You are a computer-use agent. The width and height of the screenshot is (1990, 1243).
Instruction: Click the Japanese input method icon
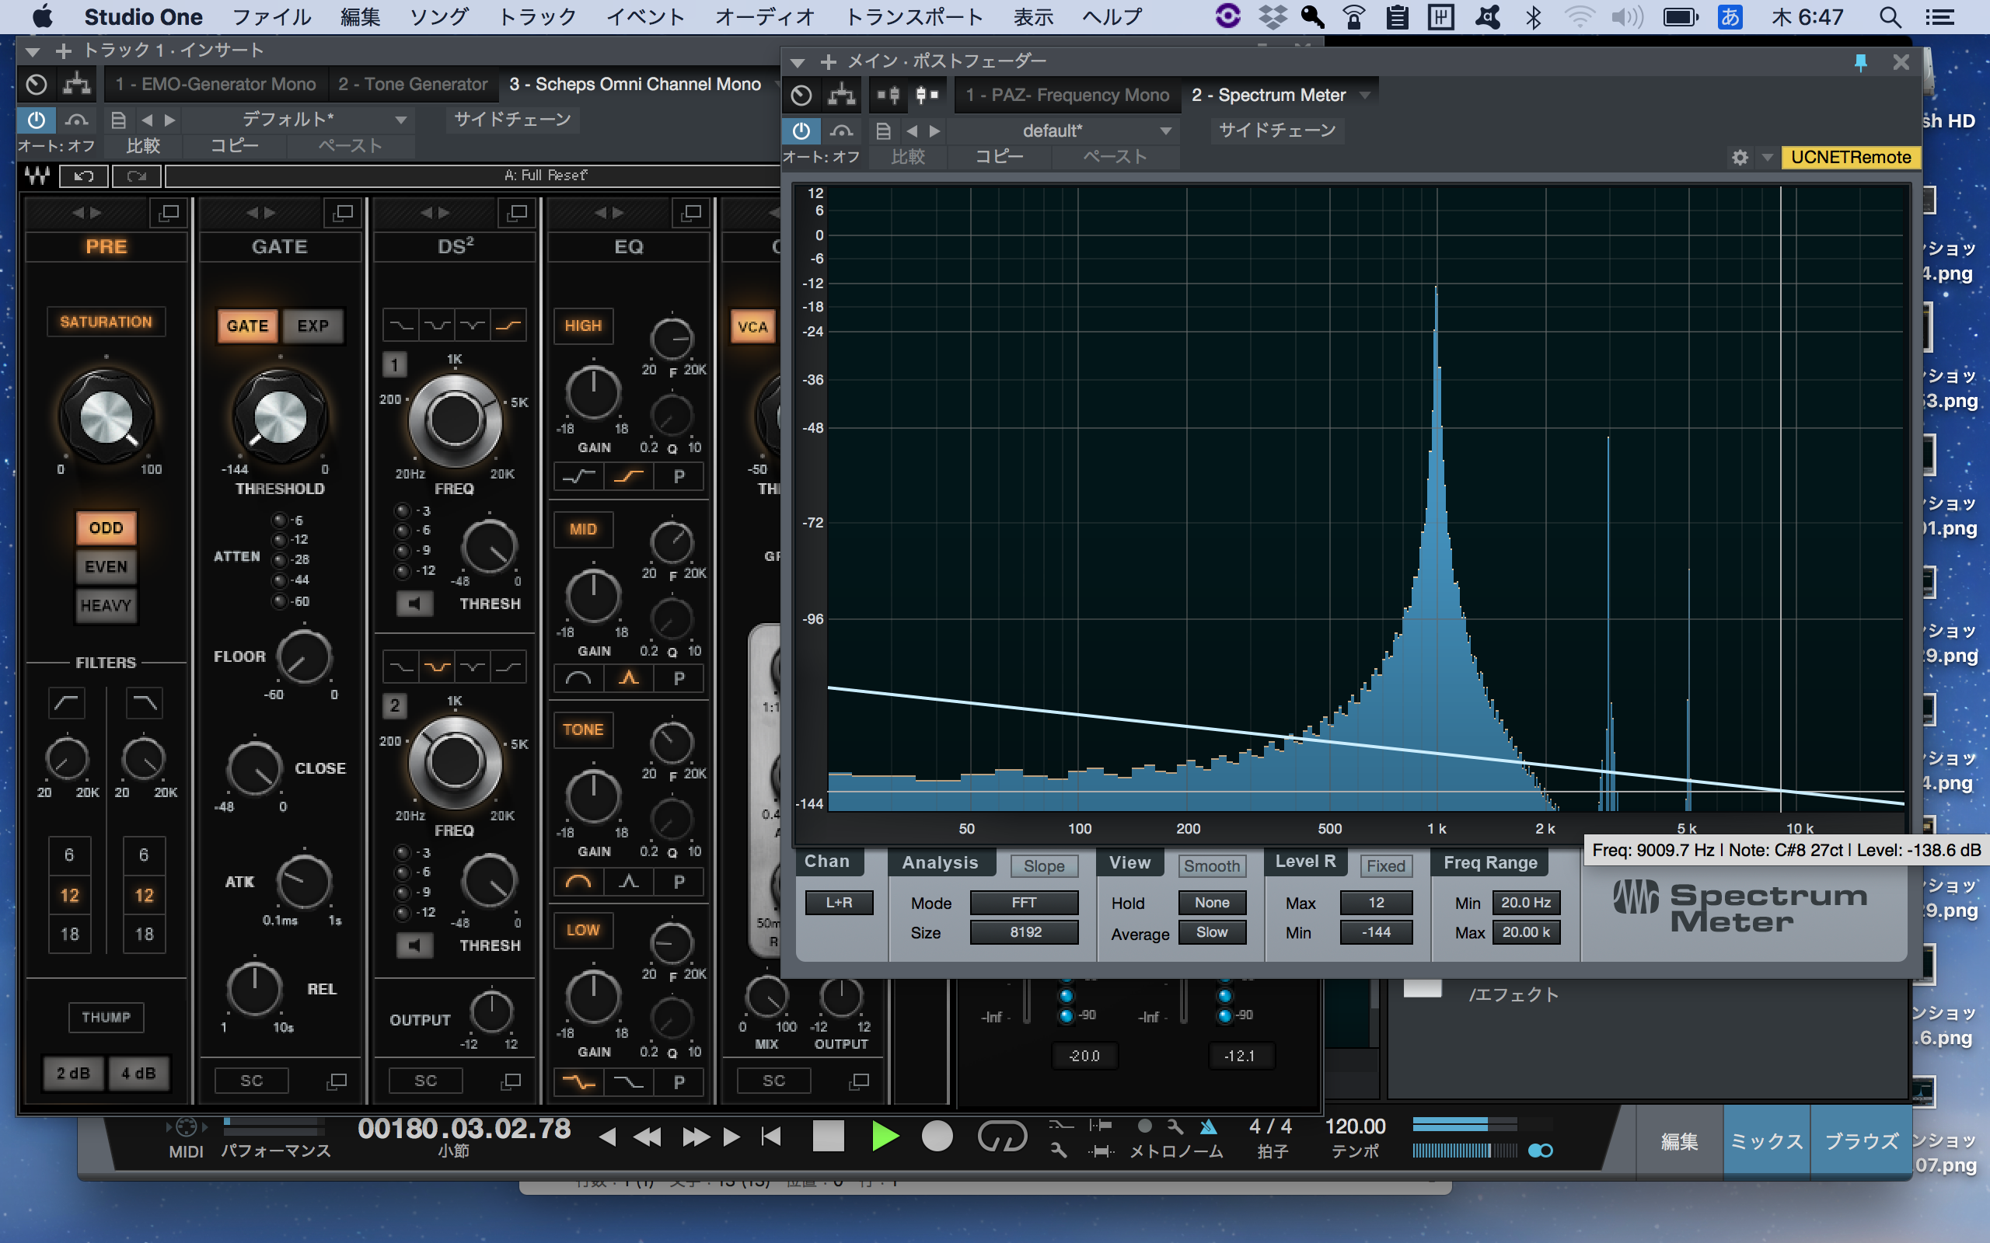1730,16
